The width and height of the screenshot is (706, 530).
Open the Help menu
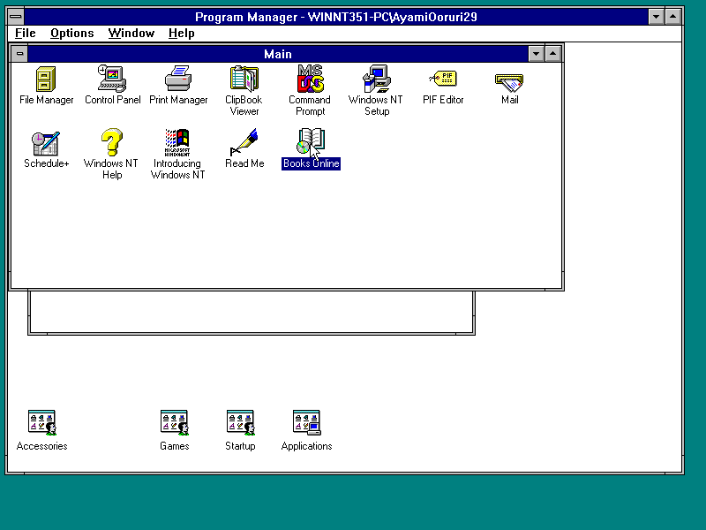pyautogui.click(x=182, y=33)
